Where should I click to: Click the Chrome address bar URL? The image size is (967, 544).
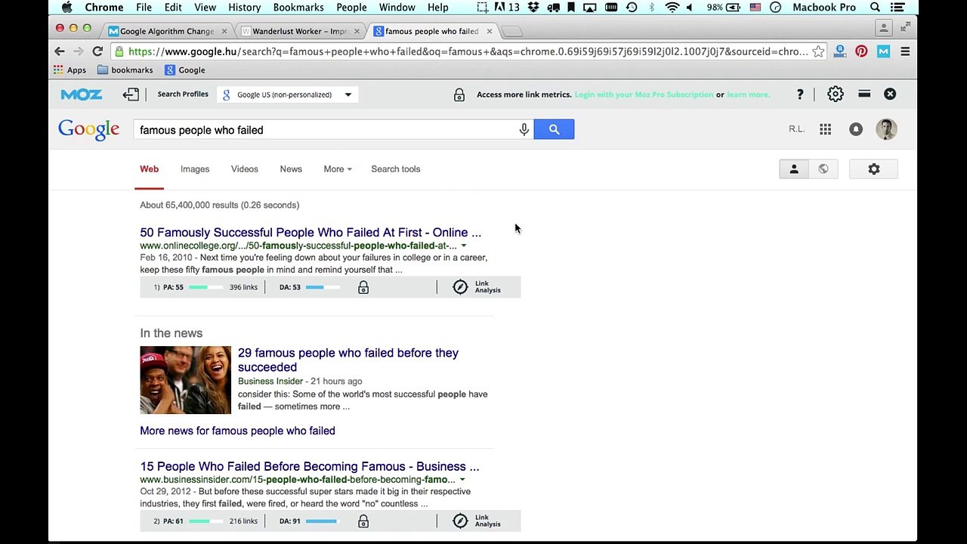tap(468, 51)
